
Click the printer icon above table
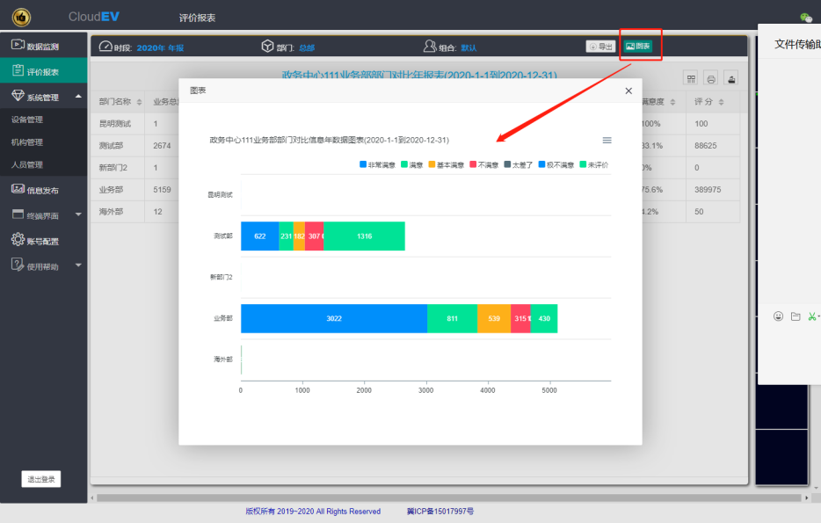click(711, 78)
